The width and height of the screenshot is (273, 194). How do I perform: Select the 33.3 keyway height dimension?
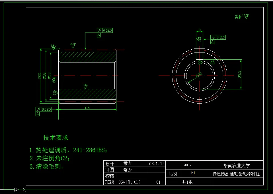(x=239, y=74)
